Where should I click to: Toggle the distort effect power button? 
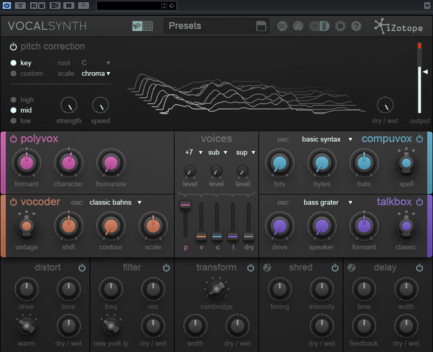tap(82, 267)
